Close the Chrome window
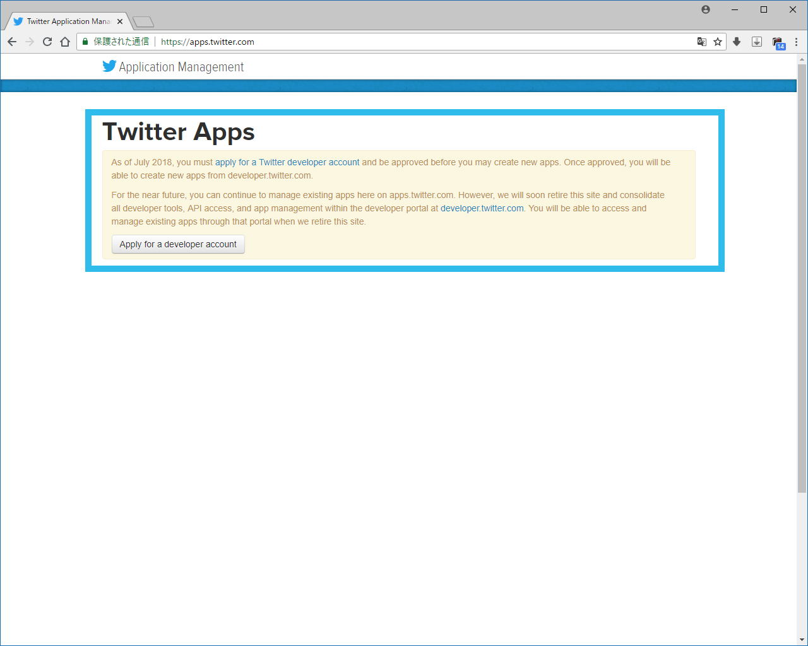The width and height of the screenshot is (808, 646). [x=793, y=9]
